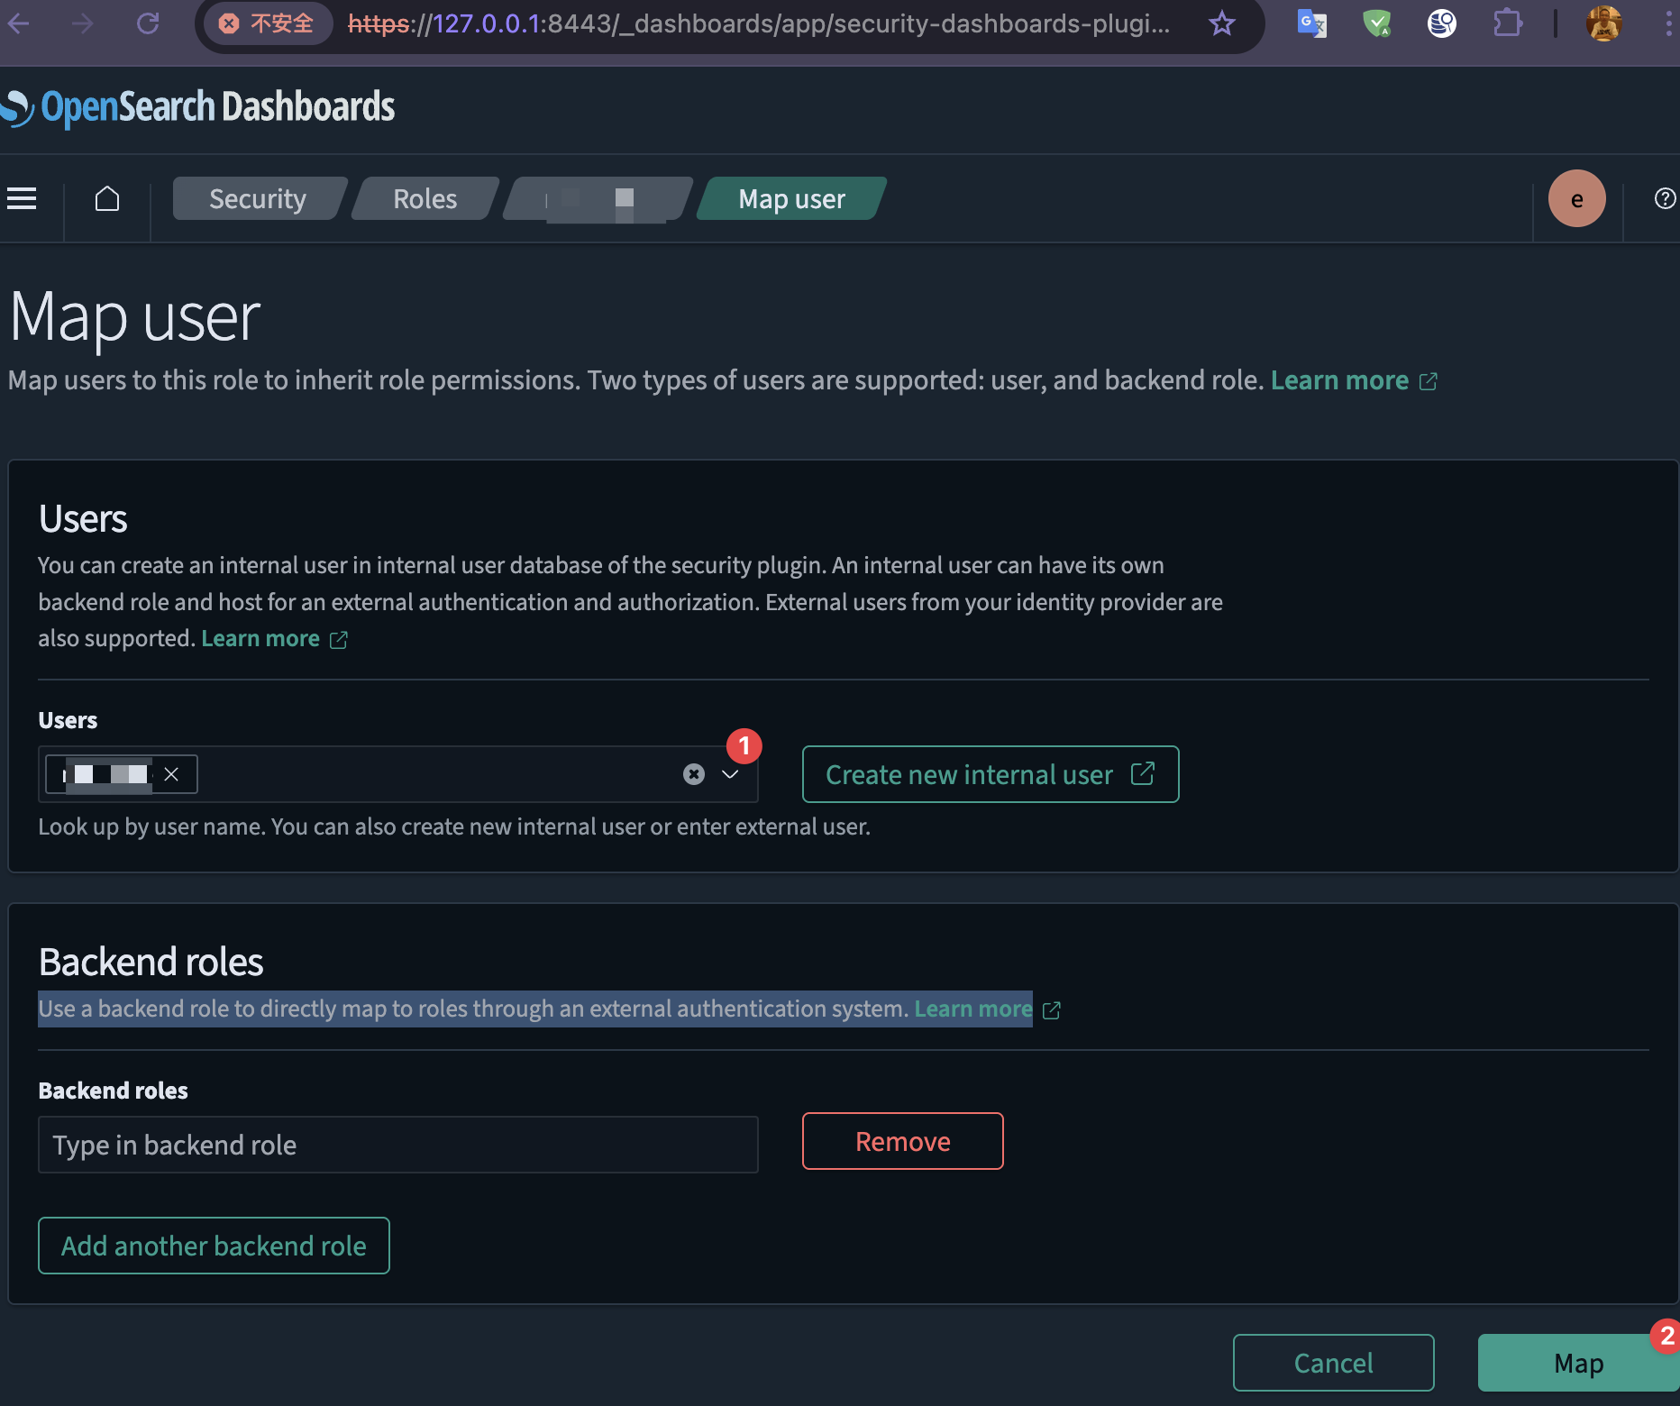The width and height of the screenshot is (1680, 1406).
Task: Click the Map user breadcrumb
Action: (x=791, y=198)
